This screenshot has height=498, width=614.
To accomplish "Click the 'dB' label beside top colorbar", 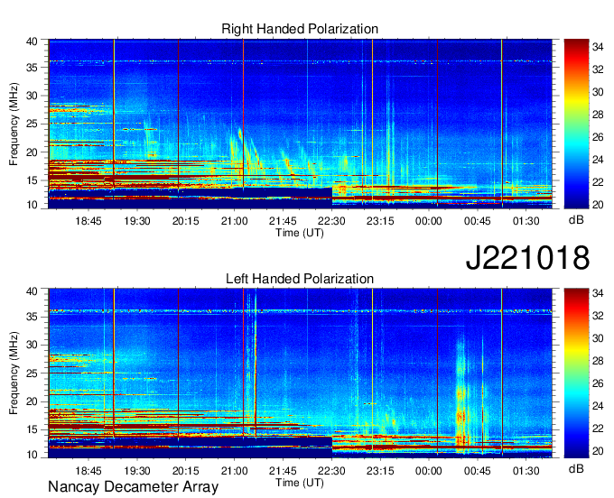I will (x=576, y=220).
